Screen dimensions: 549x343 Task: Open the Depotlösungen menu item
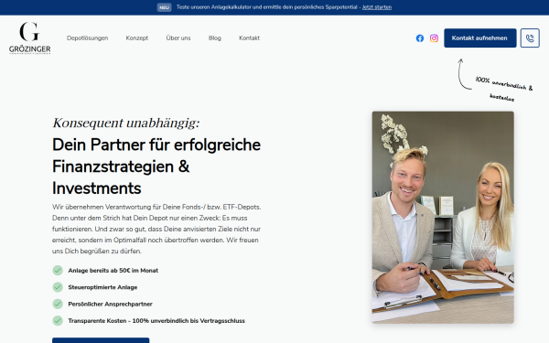pos(88,38)
